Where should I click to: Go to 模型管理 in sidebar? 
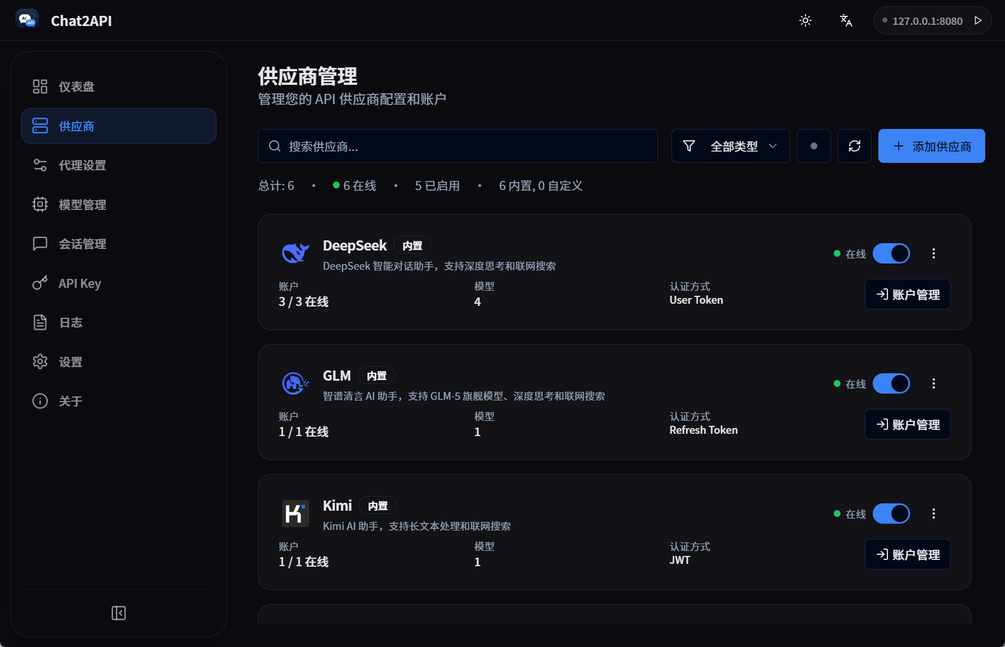119,204
